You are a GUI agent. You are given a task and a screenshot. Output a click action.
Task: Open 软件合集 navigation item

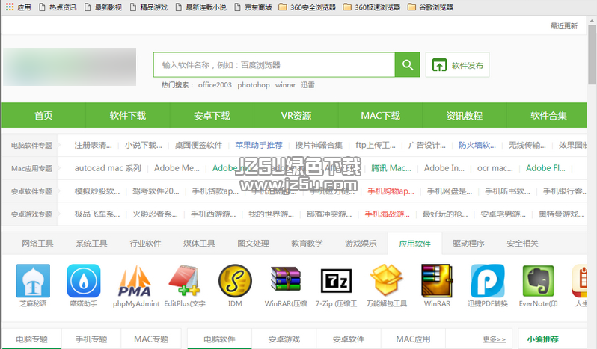(x=548, y=115)
